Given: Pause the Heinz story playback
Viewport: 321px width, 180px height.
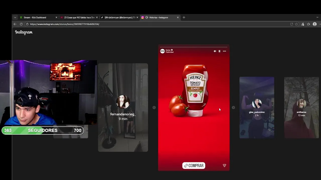Looking at the screenshot, I should (219, 51).
